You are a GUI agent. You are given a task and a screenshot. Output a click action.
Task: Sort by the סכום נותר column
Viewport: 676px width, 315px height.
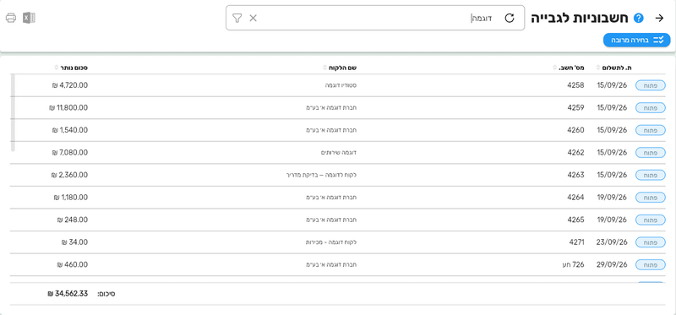[x=72, y=68]
